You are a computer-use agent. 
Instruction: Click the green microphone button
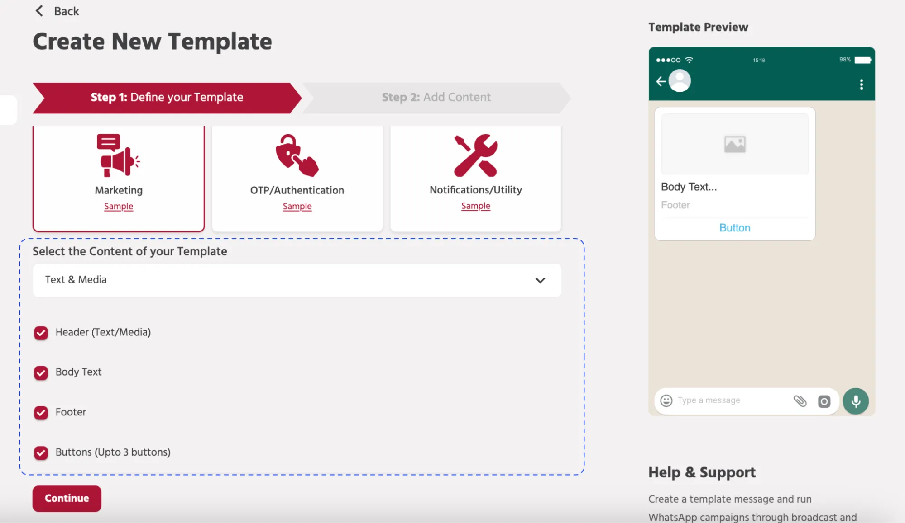pos(856,401)
